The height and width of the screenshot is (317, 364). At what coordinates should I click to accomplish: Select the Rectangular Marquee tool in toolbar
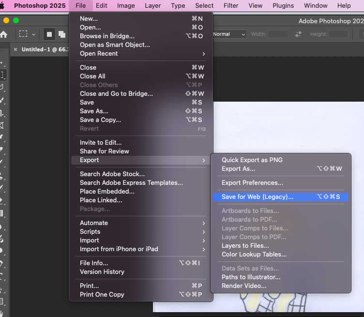[x=2, y=75]
